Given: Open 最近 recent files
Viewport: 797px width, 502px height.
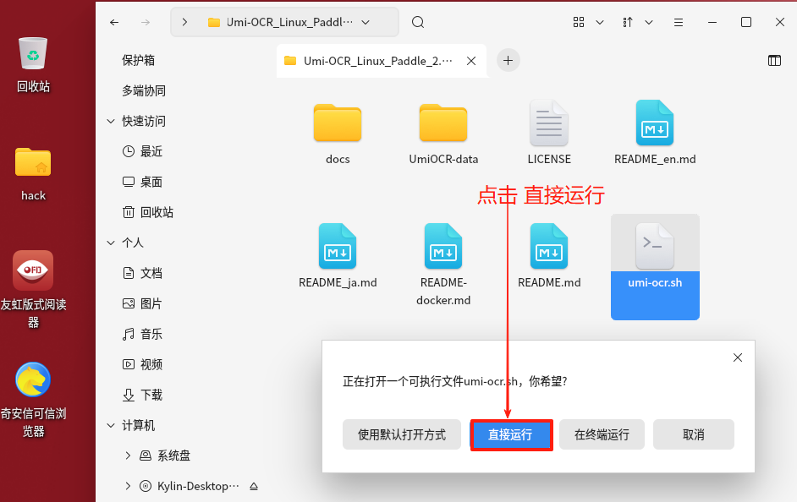Looking at the screenshot, I should coord(143,151).
